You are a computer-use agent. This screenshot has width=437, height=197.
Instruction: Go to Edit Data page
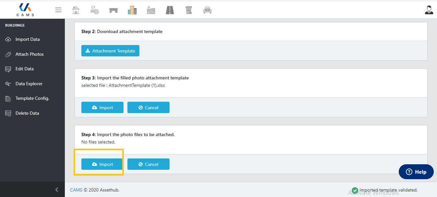click(25, 69)
